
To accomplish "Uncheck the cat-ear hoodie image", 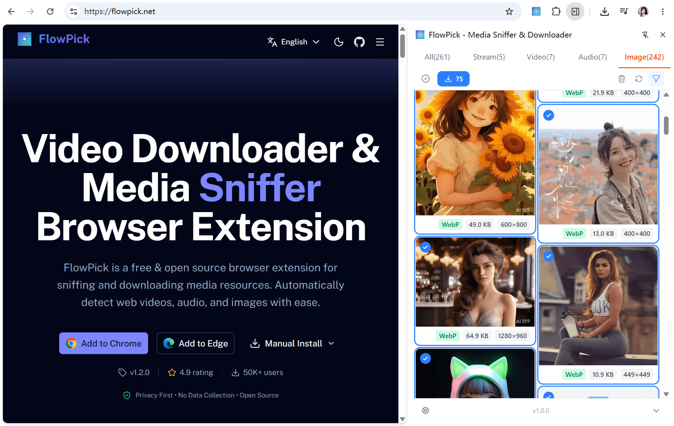I will (x=425, y=358).
